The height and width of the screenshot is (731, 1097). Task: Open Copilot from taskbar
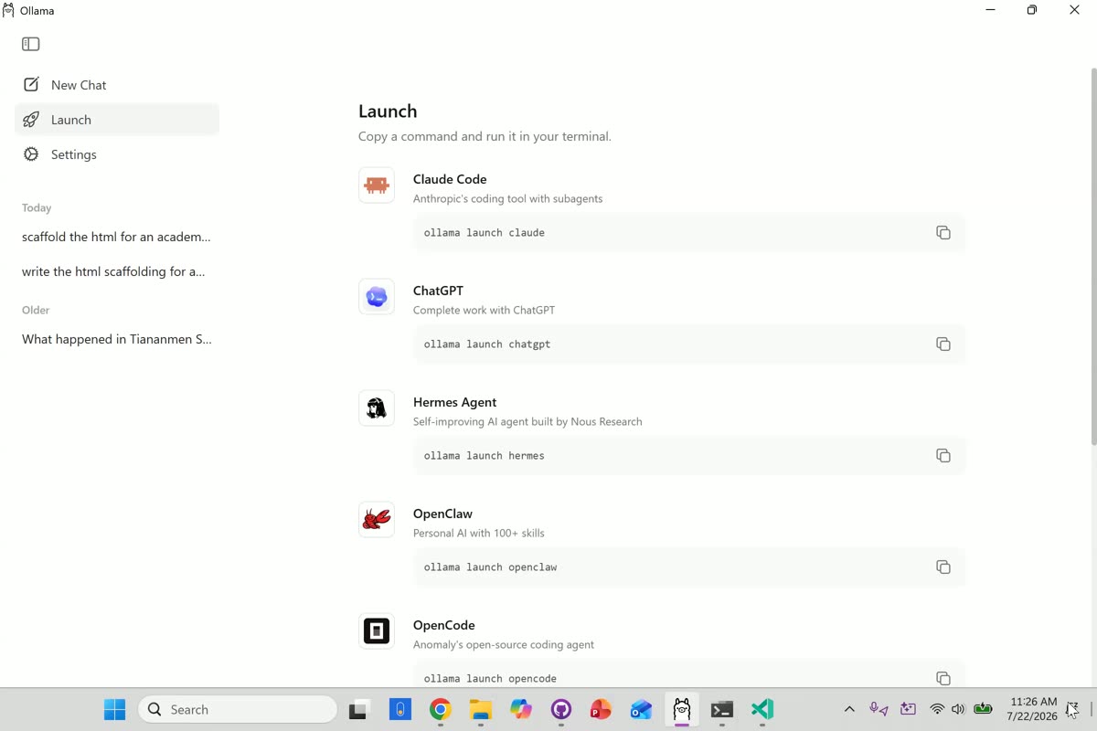(x=521, y=709)
